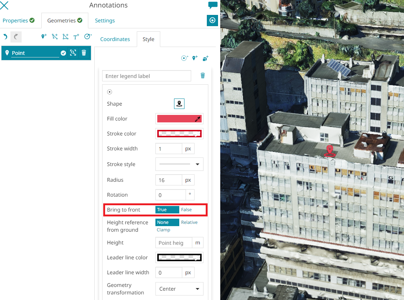The width and height of the screenshot is (404, 300).
Task: Set Bring to front to False
Action: [x=186, y=210]
